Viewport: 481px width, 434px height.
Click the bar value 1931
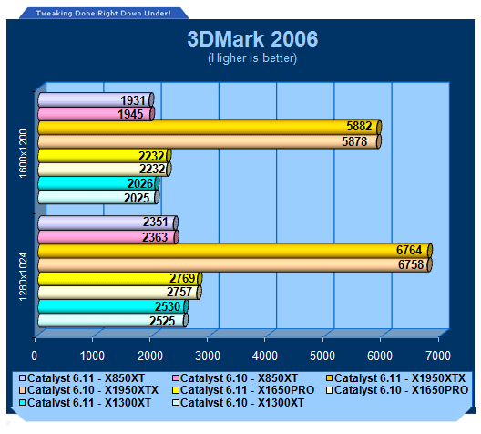(132, 100)
